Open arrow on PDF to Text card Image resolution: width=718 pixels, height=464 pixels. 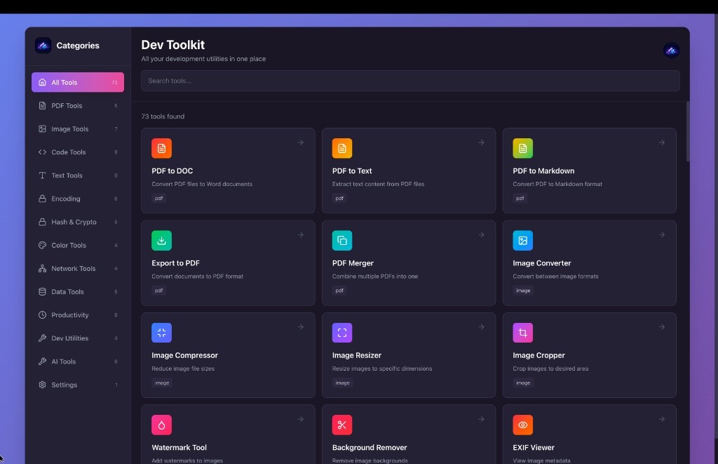coord(481,142)
